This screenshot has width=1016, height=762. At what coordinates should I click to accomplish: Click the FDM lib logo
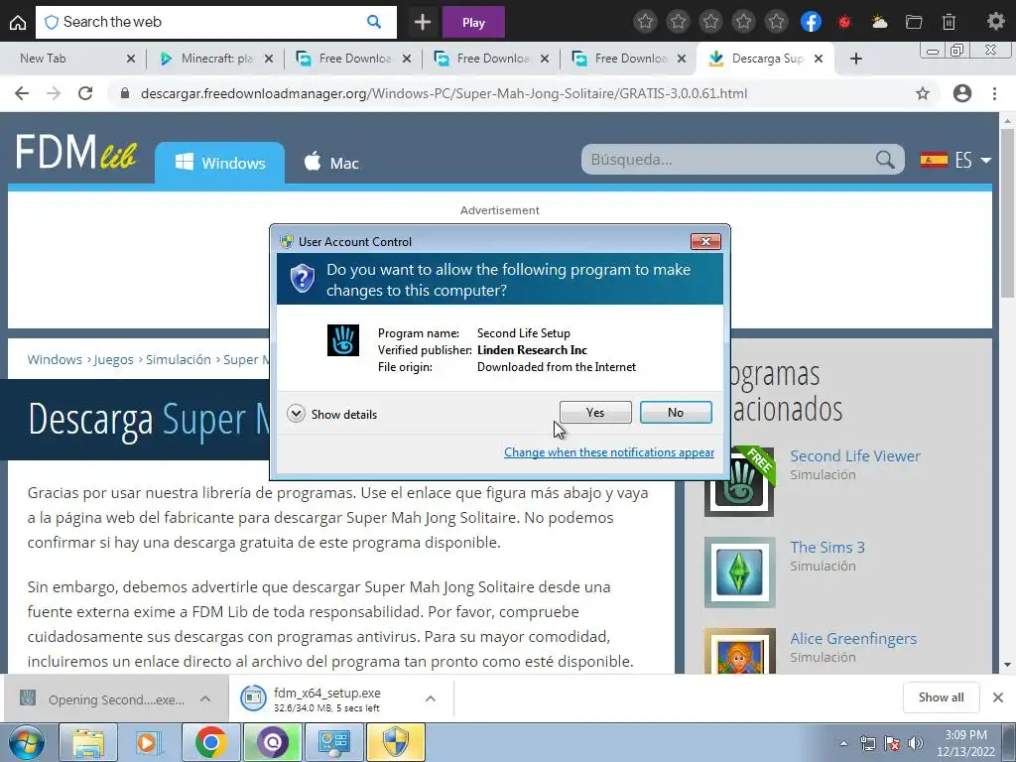coord(76,153)
